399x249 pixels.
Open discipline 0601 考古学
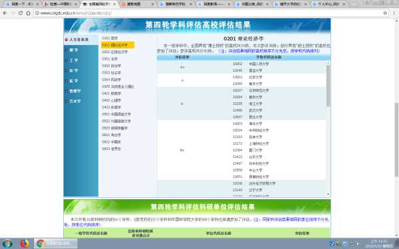112,135
